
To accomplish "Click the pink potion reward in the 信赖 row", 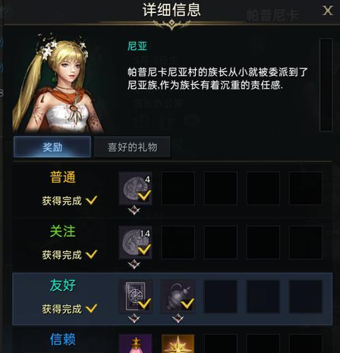I will tap(135, 343).
